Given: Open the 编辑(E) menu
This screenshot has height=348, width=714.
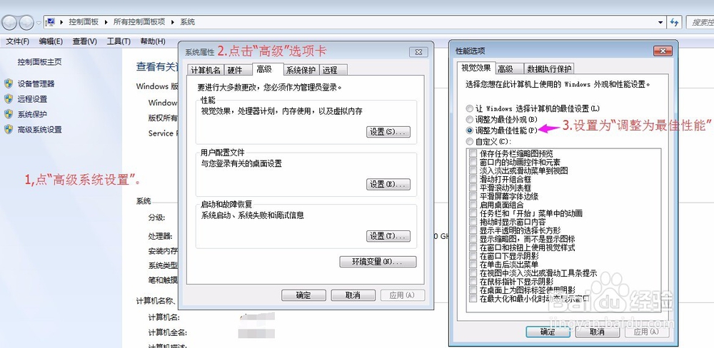Looking at the screenshot, I should pyautogui.click(x=51, y=41).
